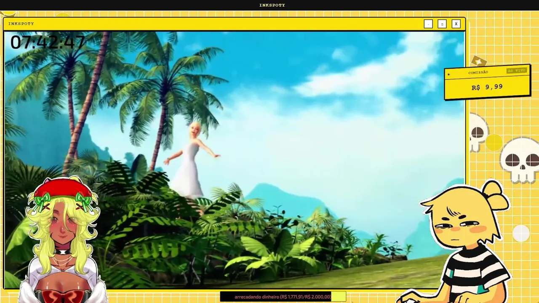This screenshot has height=303, width=539.
Task: Close the INKSPOTY window with X
Action: pyautogui.click(x=456, y=24)
